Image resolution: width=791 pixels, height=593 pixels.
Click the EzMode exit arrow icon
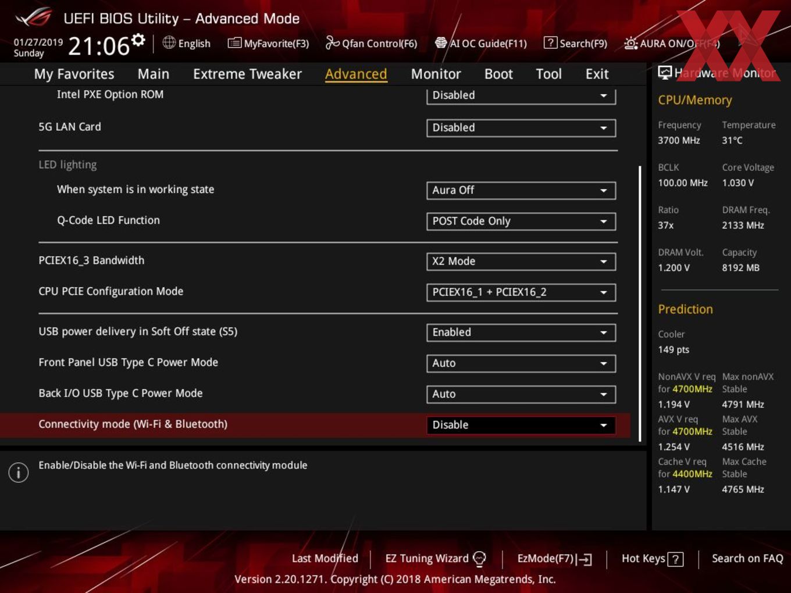(x=585, y=559)
